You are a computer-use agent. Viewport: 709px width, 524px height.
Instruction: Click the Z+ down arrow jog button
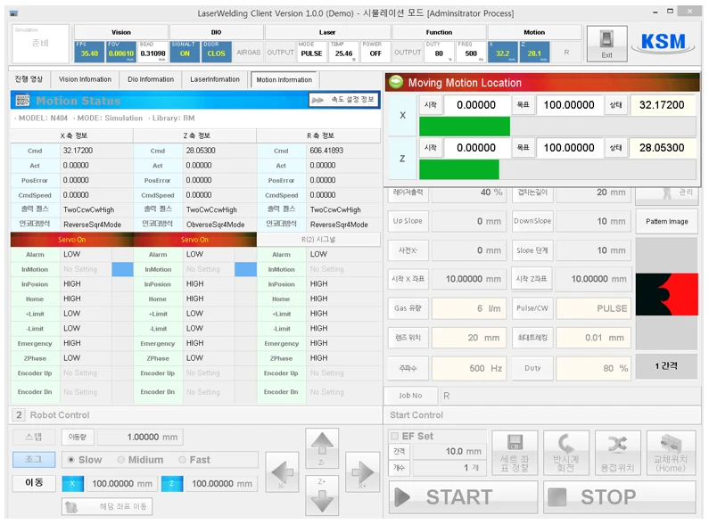[322, 495]
